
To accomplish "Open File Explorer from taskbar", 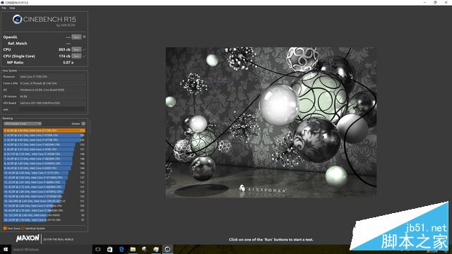I will [133, 249].
